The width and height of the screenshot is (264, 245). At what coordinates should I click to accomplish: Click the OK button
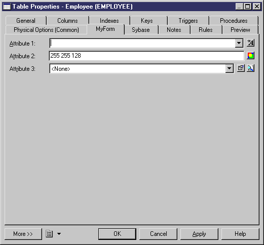117,234
